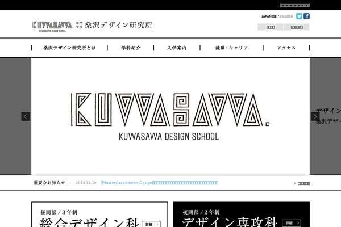Advance to the next carousel slide

[x=315, y=116]
